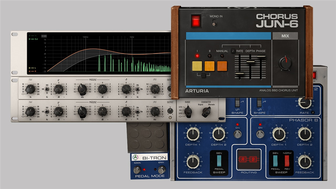The height and width of the screenshot is (189, 336).
Task: Click lower channel OUTPUT knob on EQ
Action: coord(170,111)
